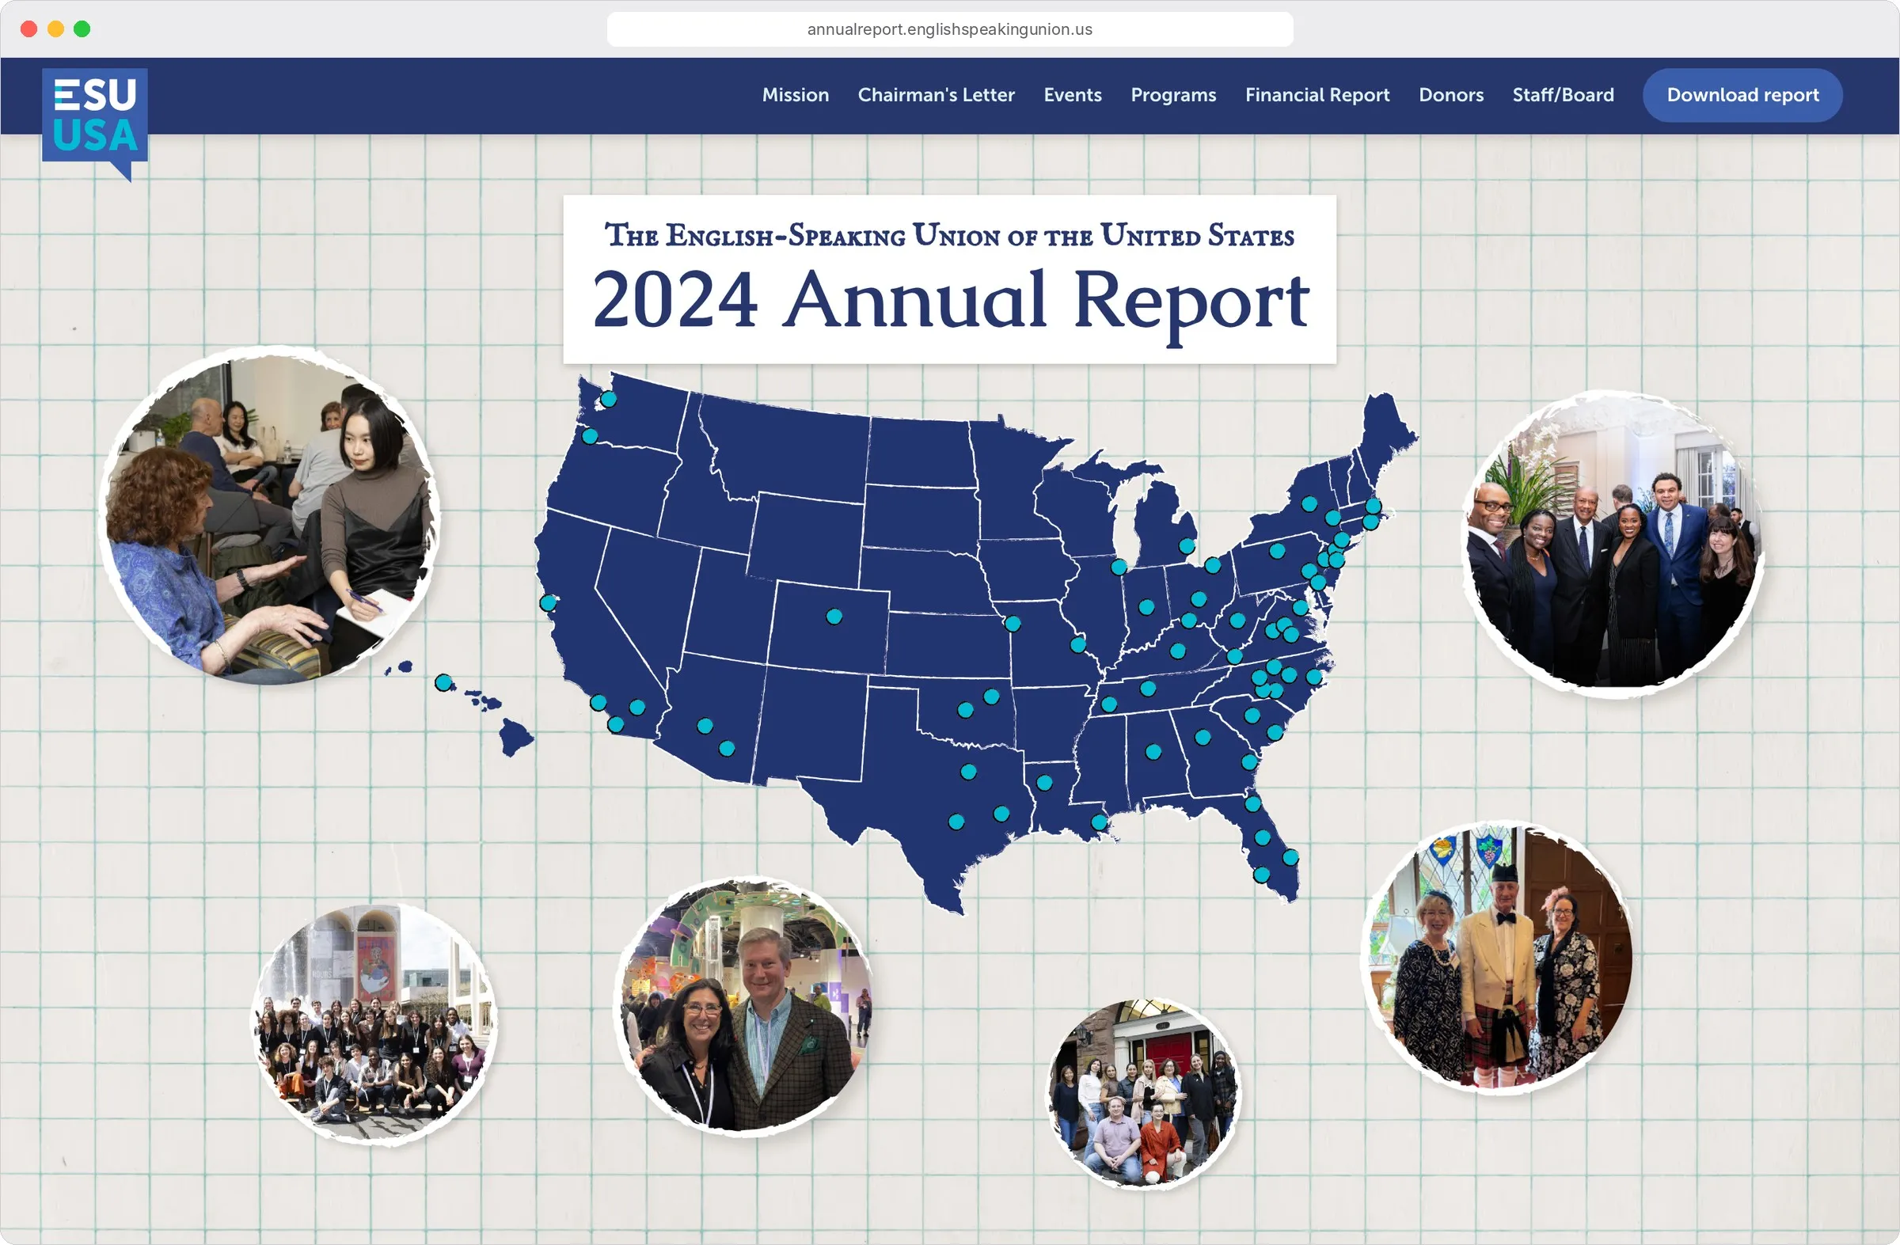Select the Hawaii map marker dot

444,682
